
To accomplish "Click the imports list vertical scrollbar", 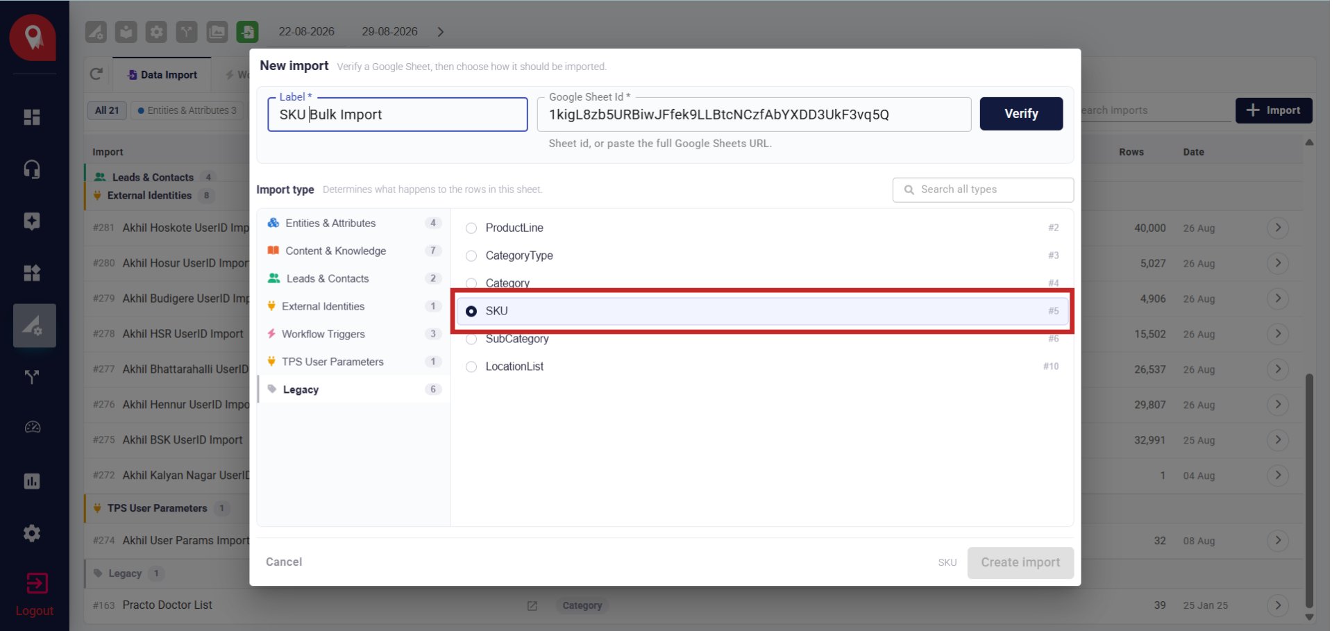I will [1309, 490].
